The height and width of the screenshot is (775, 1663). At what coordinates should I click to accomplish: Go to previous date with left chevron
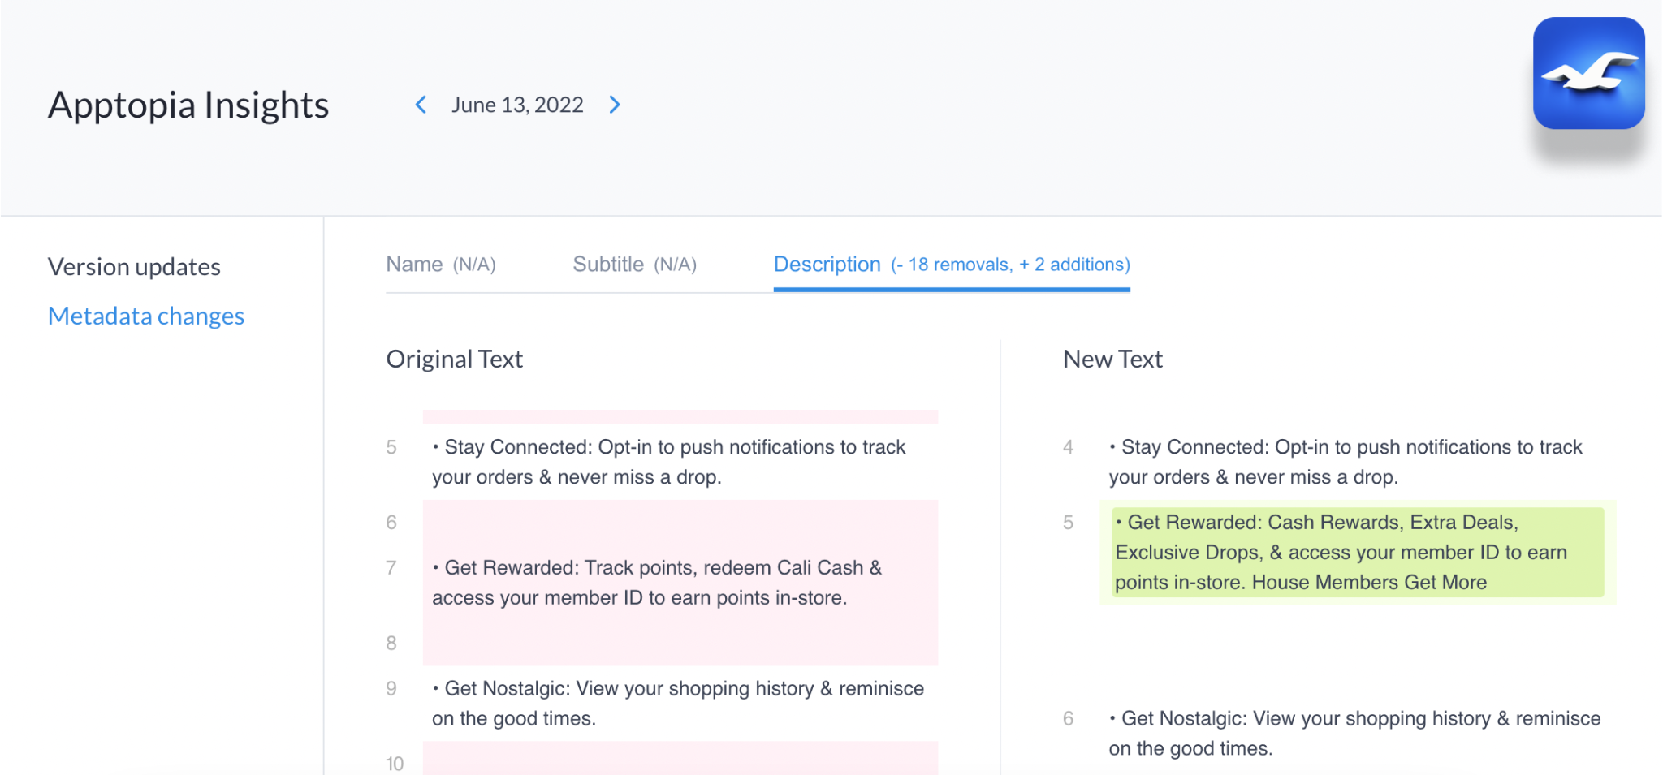tap(421, 105)
